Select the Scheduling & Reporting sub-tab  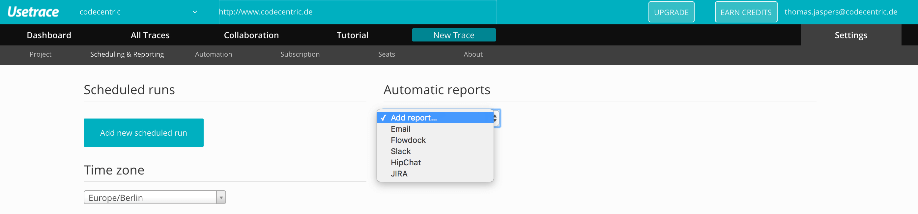point(127,54)
